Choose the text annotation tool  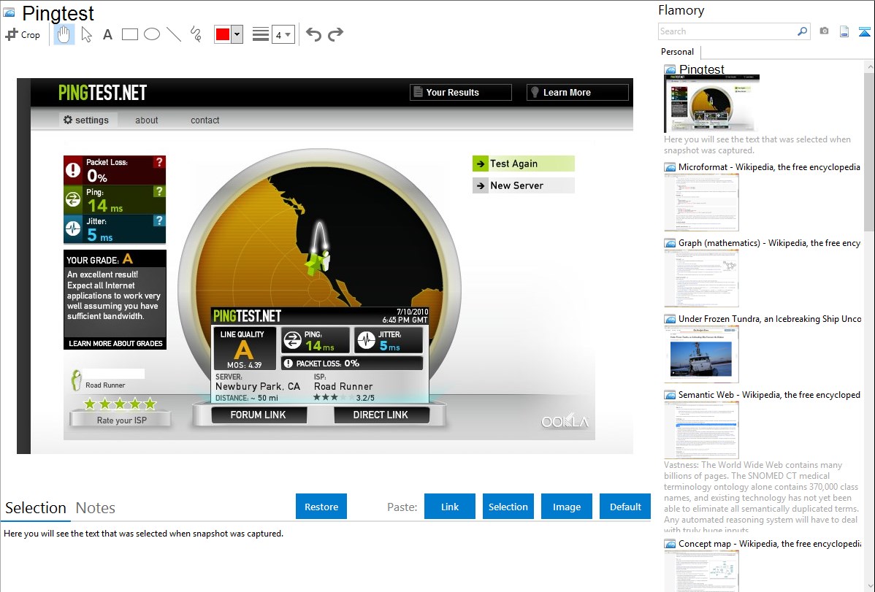click(x=107, y=34)
